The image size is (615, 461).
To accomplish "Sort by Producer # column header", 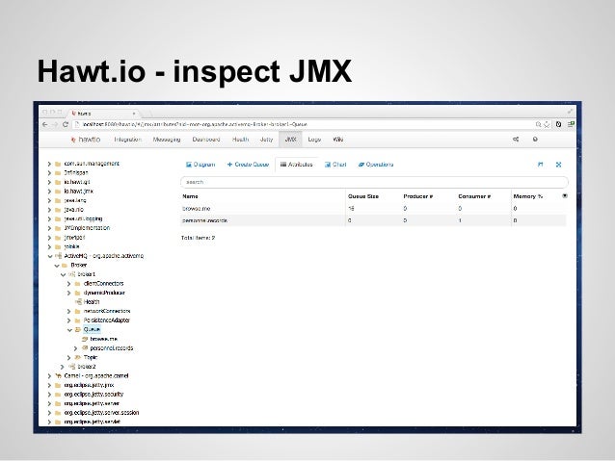I will click(x=418, y=196).
